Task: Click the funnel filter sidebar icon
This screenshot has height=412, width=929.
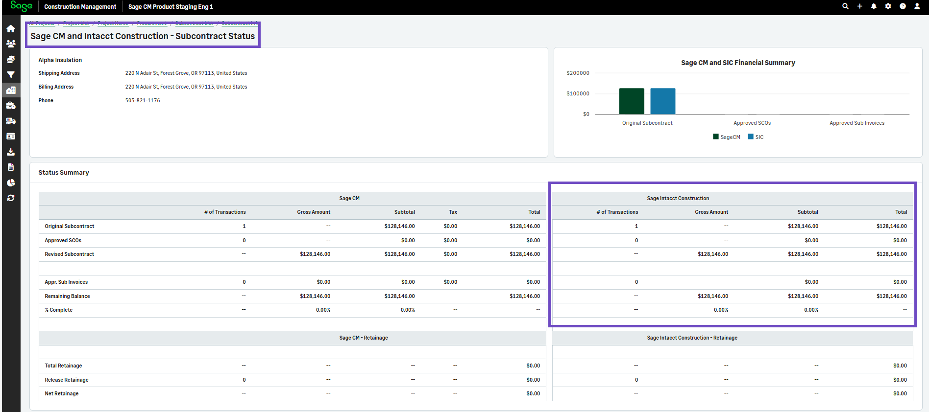Action: pyautogui.click(x=11, y=75)
